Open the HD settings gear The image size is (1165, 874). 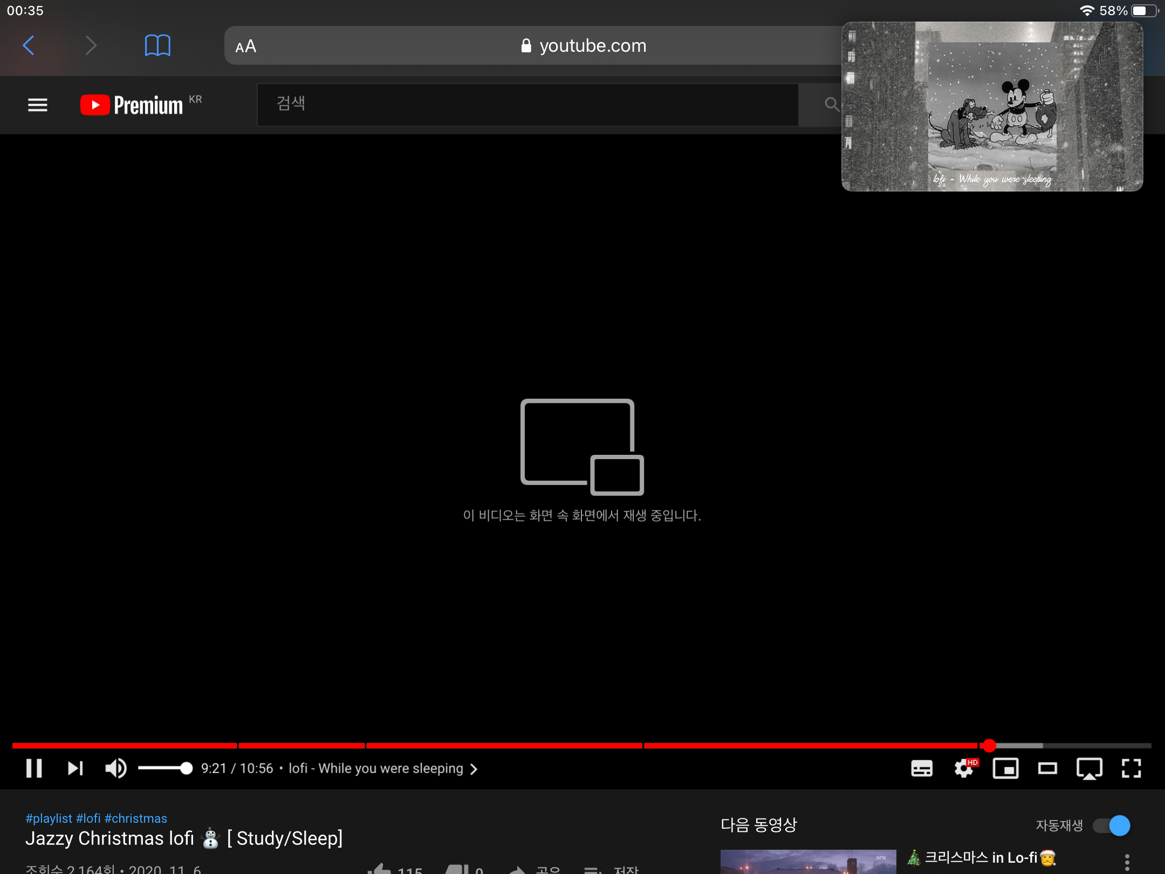pyautogui.click(x=964, y=768)
